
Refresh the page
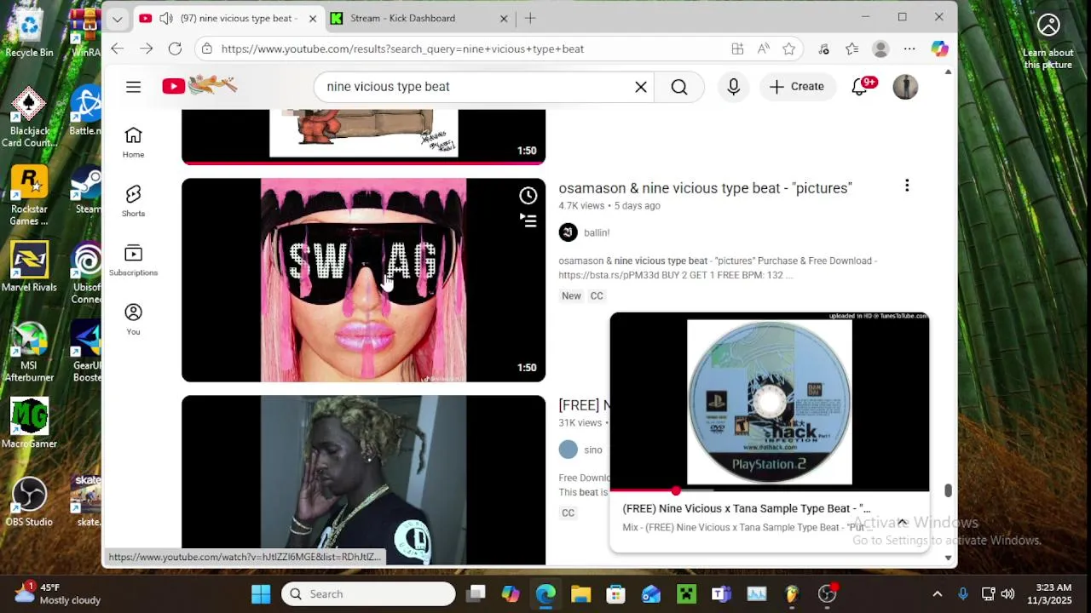tap(175, 49)
